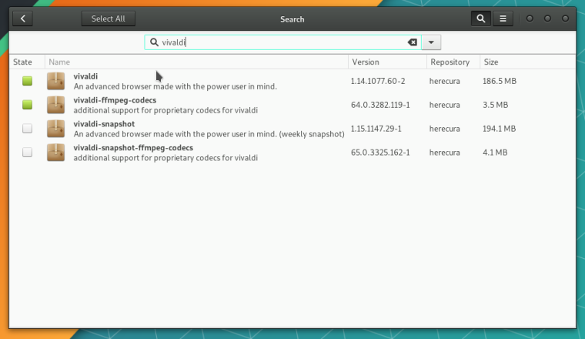The height and width of the screenshot is (339, 585).
Task: Toggle installed state of vivaldi package
Action: (27, 81)
